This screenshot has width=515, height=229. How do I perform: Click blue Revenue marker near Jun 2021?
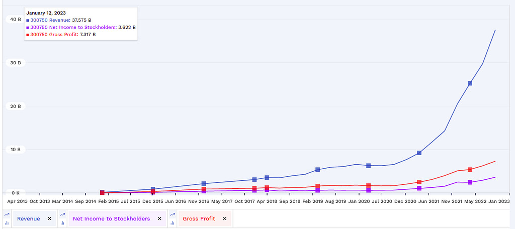[x=419, y=153]
